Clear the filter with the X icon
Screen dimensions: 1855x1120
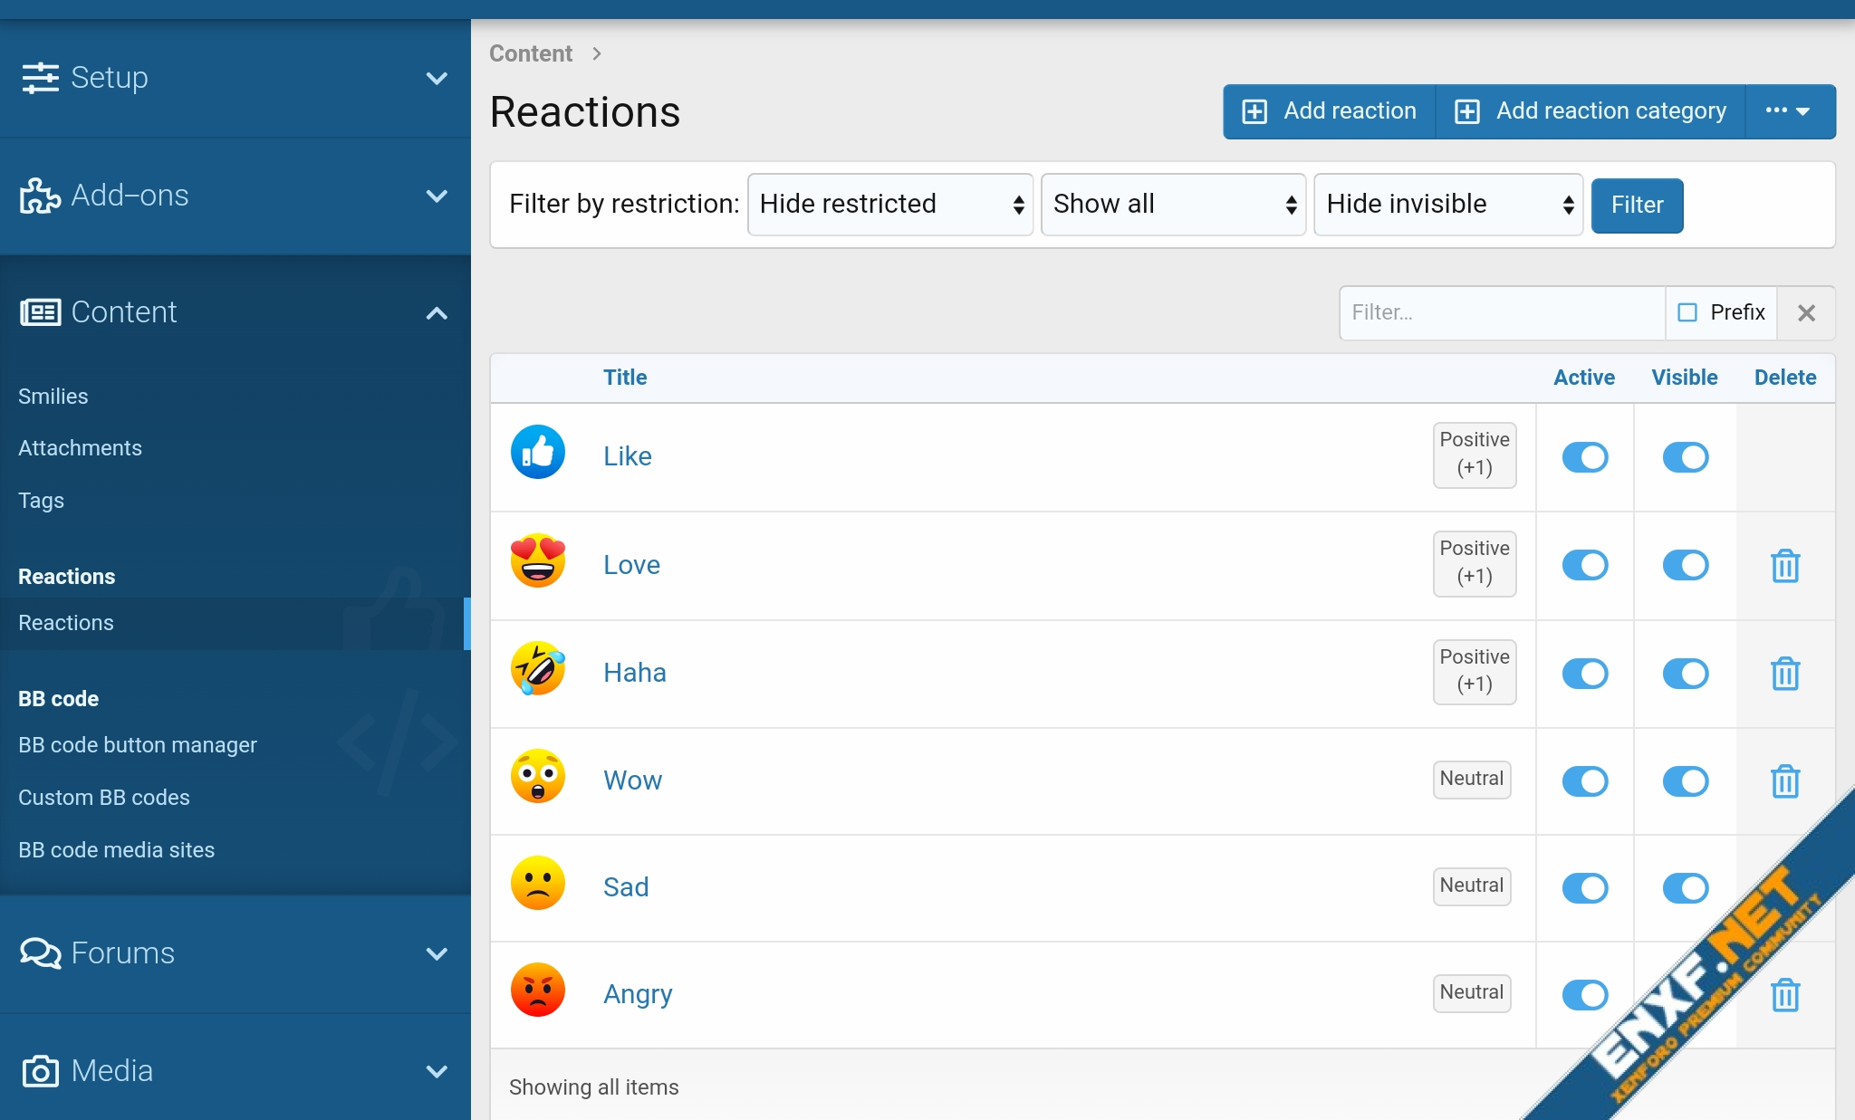pyautogui.click(x=1806, y=313)
